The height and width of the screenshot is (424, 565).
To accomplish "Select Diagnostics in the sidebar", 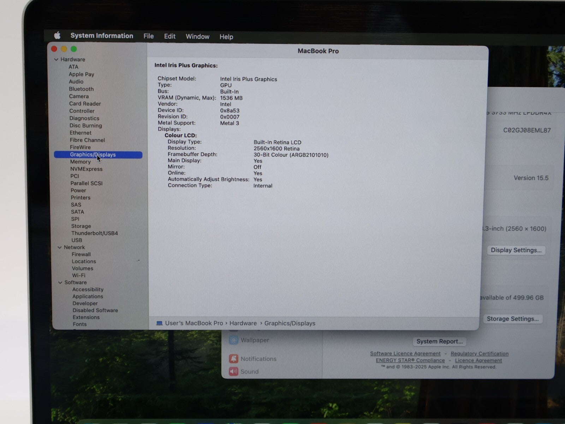I will (84, 118).
